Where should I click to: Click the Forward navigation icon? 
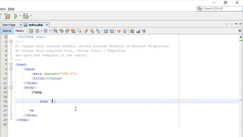click(x=46, y=31)
